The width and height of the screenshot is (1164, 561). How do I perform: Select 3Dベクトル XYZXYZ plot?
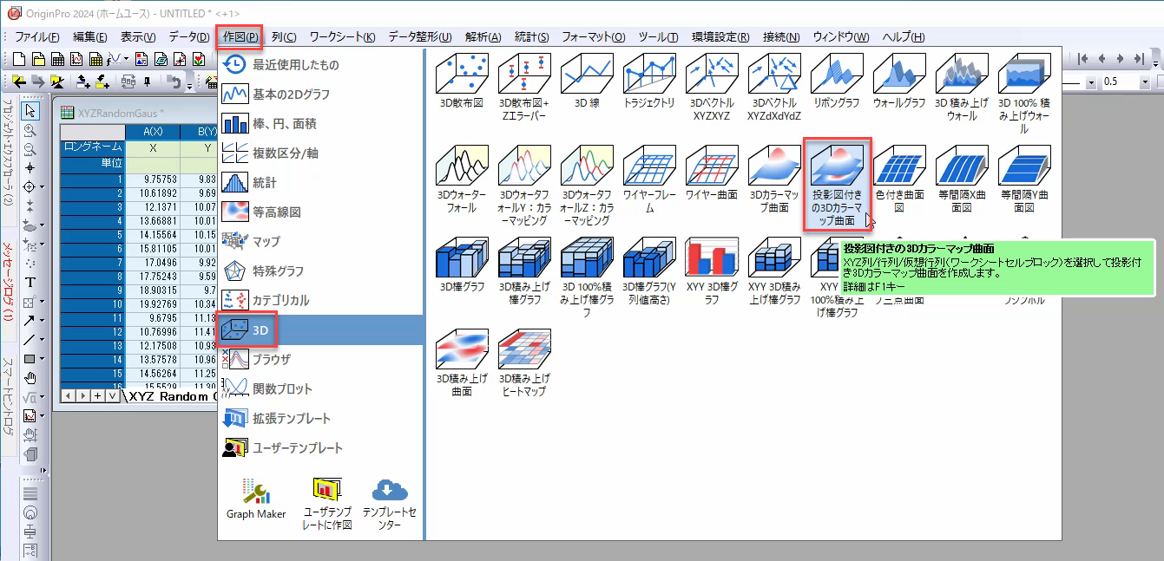click(x=712, y=86)
